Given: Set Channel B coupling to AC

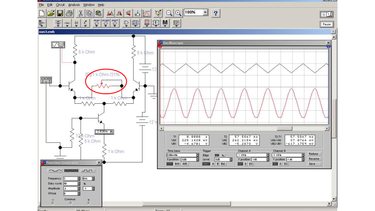Looking at the screenshot, I should coord(275,164).
